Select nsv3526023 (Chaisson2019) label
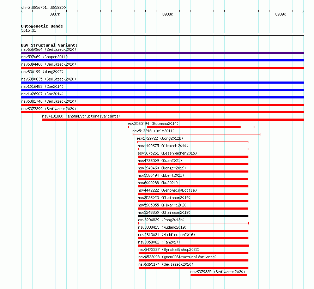The image size is (314, 289). (164, 198)
